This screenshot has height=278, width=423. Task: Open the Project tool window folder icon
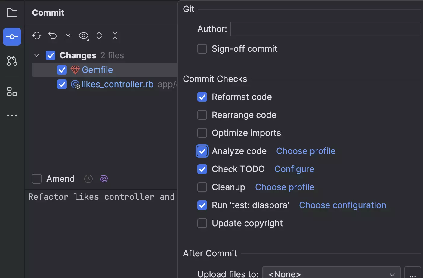[x=12, y=13]
